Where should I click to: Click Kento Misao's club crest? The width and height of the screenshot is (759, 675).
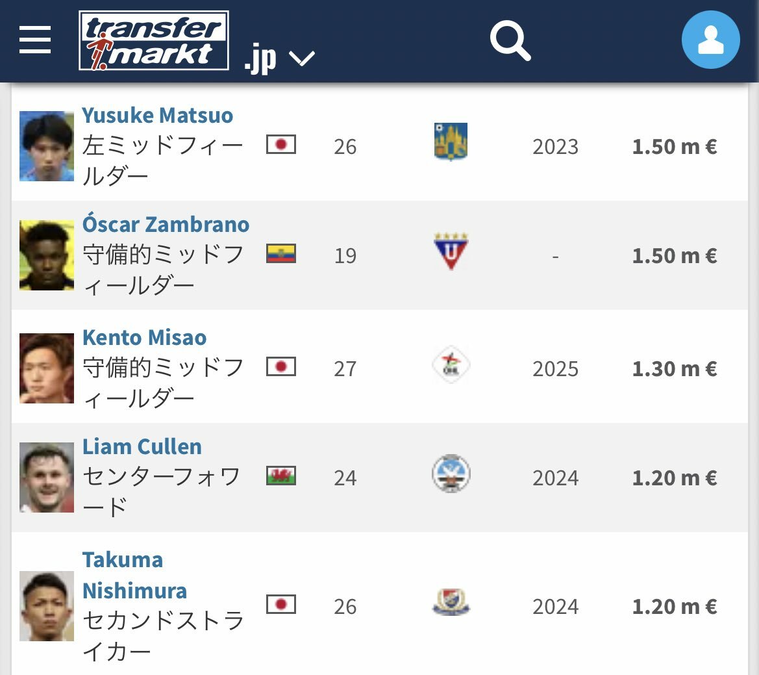pos(451,364)
